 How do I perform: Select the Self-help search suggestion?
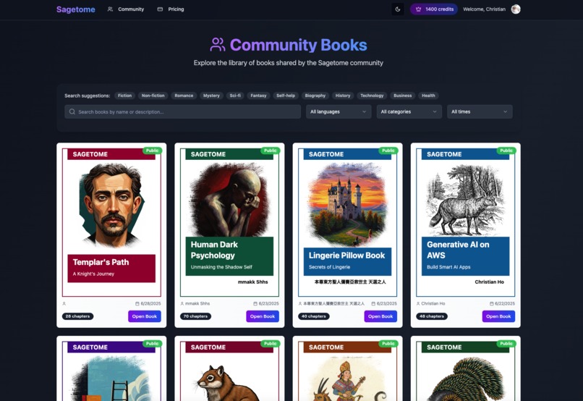[x=286, y=96]
